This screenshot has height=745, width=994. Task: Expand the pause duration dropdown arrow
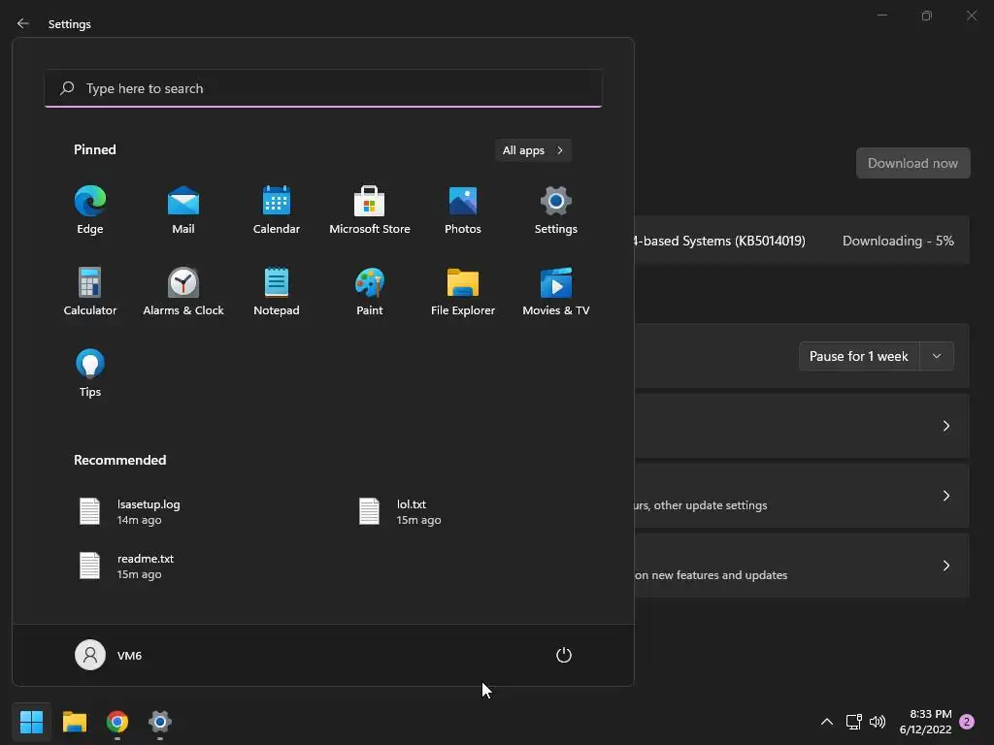(x=937, y=356)
